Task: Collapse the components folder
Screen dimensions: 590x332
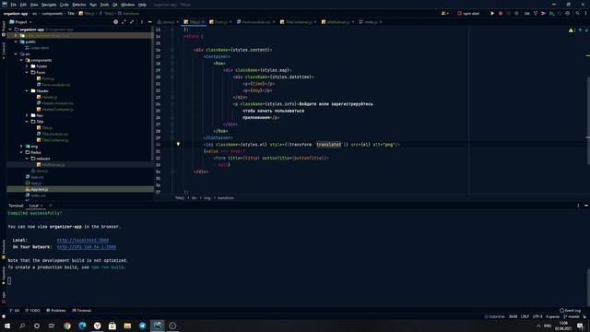Action: tap(21, 60)
